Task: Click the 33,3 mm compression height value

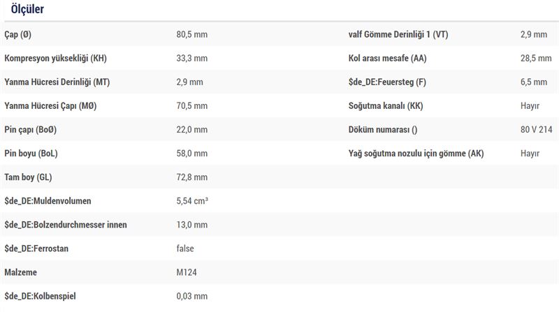Action: point(191,59)
